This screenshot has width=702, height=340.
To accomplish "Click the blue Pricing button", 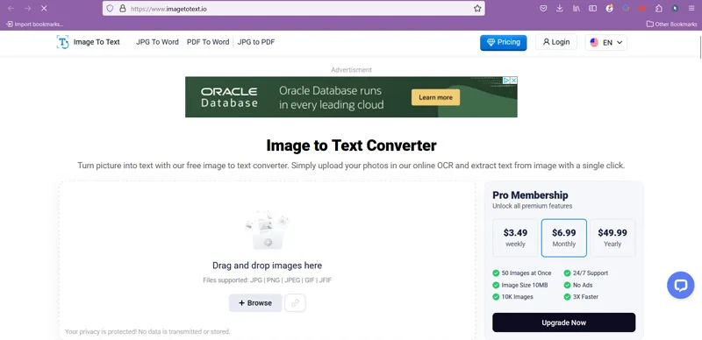I will pos(503,42).
